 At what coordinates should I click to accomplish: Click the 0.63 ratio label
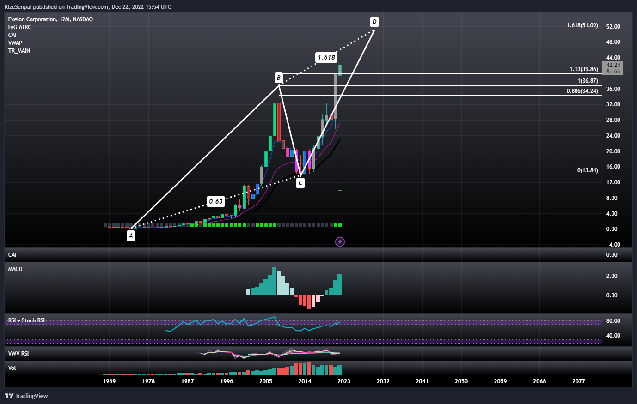216,201
